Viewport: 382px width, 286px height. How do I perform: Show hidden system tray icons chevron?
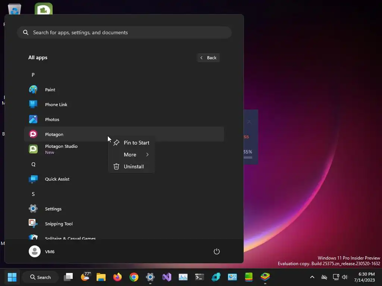click(x=312, y=277)
